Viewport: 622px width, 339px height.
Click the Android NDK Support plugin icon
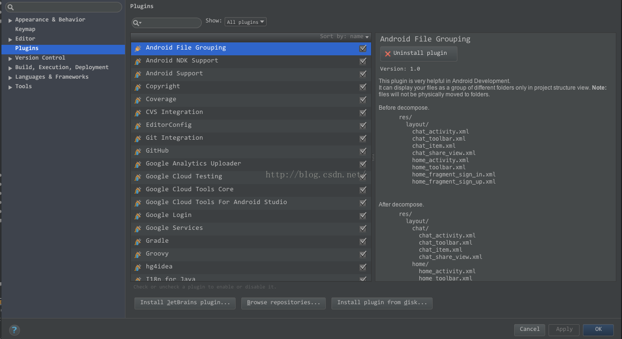click(138, 61)
